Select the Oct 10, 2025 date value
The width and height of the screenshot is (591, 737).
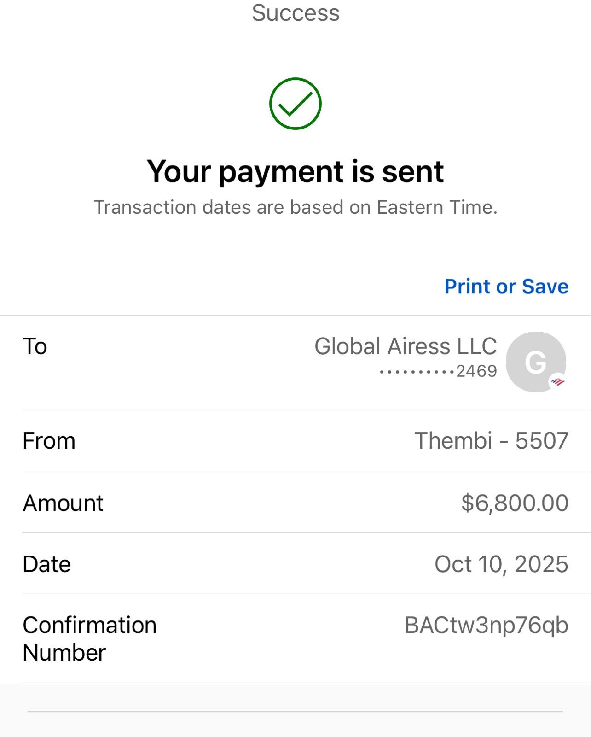pos(501,564)
